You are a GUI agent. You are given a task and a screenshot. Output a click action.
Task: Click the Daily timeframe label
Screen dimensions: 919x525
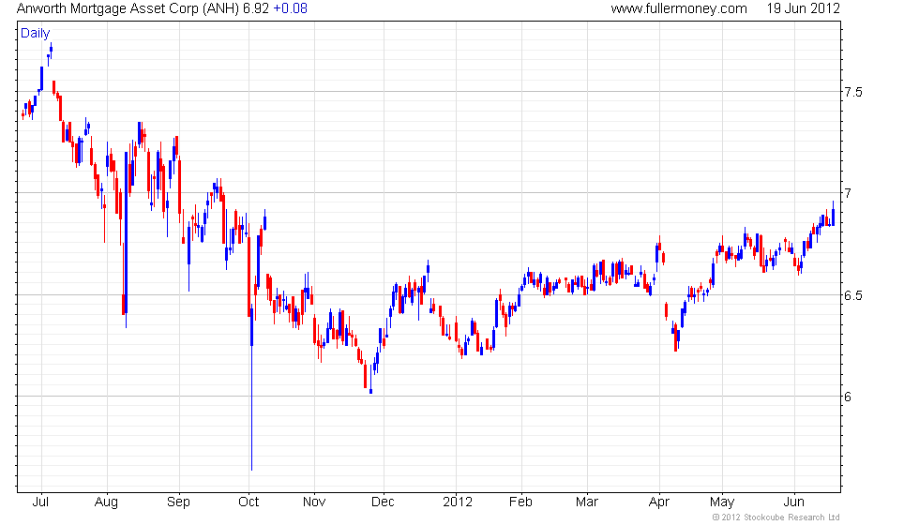[x=36, y=34]
